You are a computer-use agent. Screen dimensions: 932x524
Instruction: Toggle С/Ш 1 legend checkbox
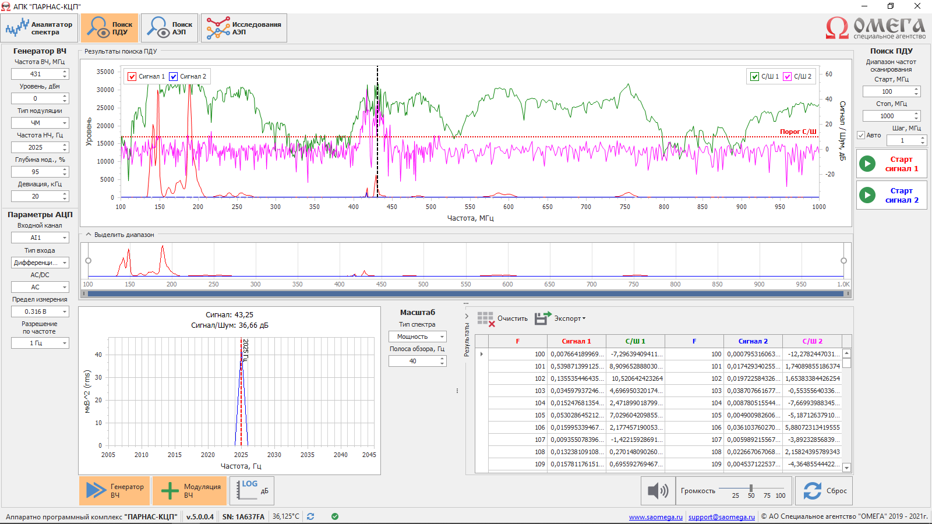pos(755,76)
